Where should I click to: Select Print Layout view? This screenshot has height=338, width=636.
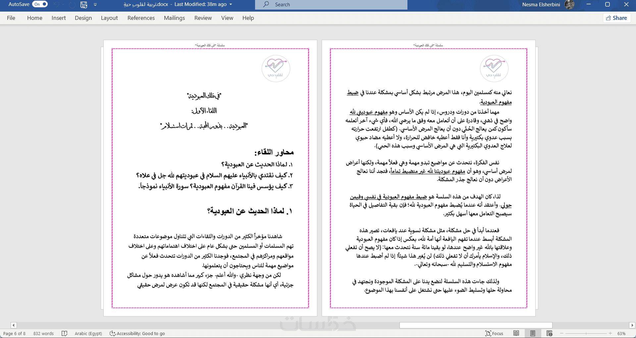pyautogui.click(x=533, y=333)
